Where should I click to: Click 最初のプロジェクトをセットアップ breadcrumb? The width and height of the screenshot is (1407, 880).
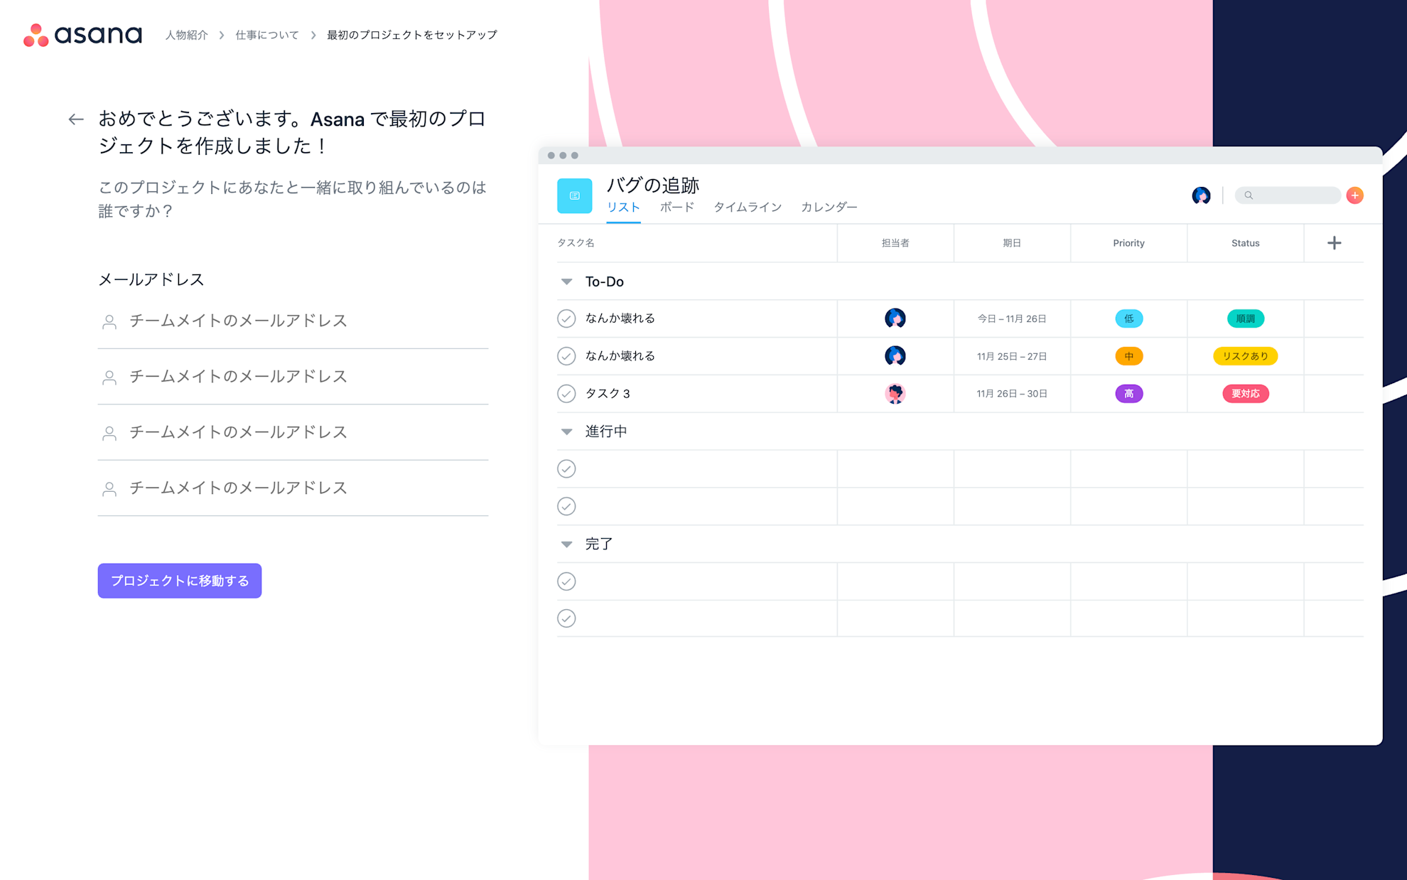pos(412,35)
